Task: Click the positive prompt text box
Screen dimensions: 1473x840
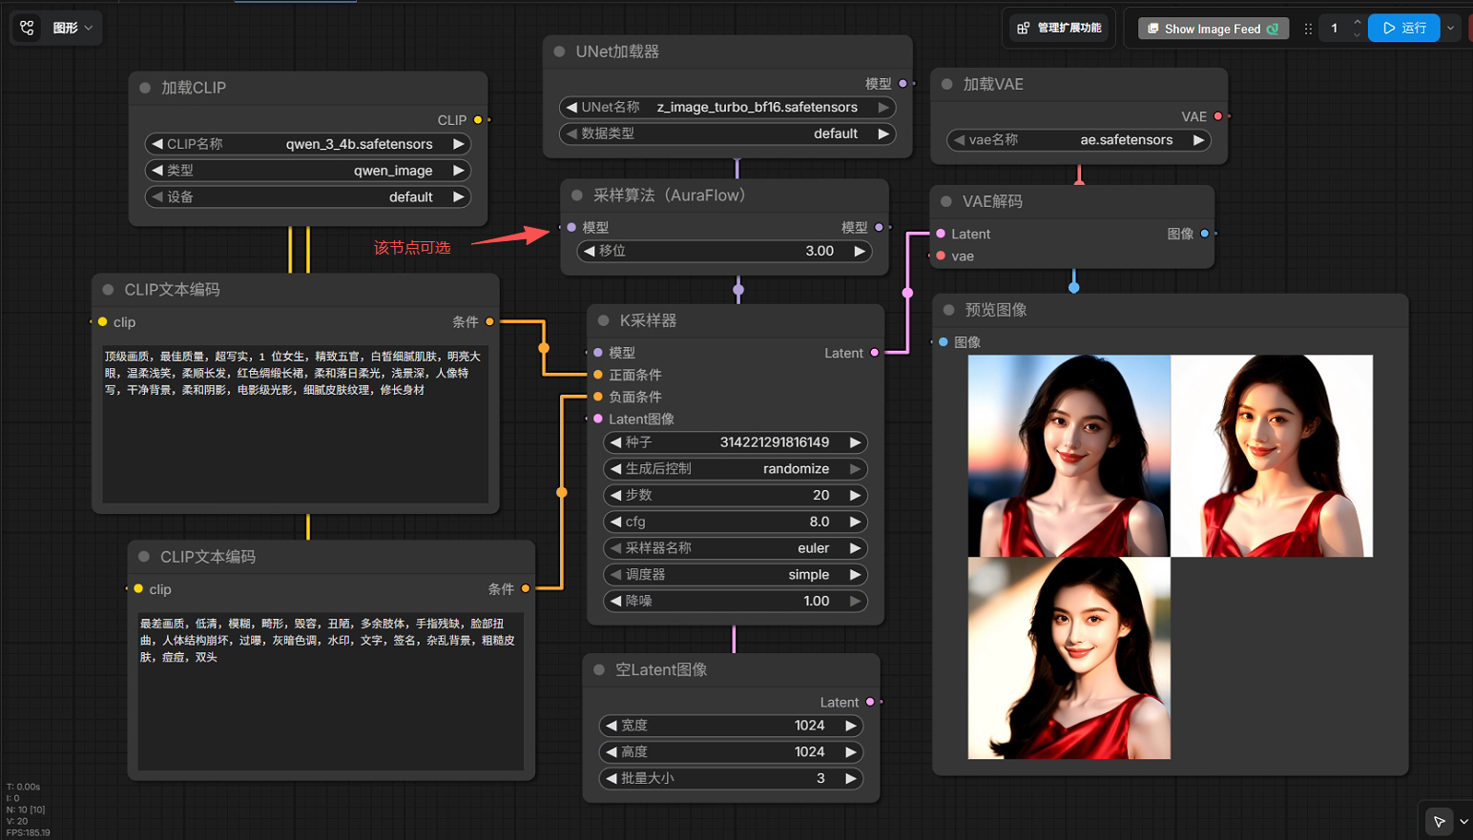Action: 296,423
